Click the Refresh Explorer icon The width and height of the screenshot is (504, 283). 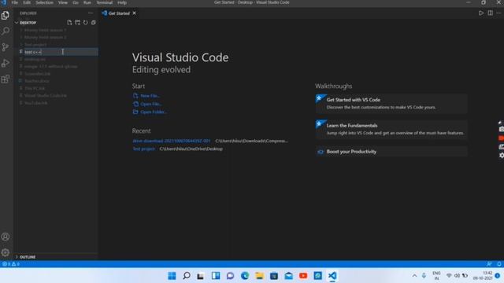(86, 23)
